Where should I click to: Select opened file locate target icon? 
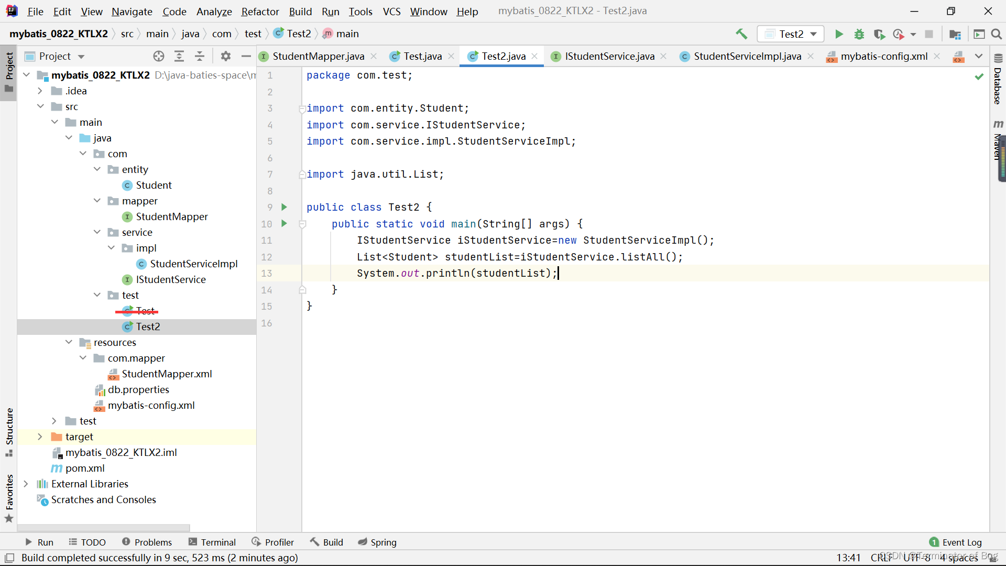click(x=159, y=56)
